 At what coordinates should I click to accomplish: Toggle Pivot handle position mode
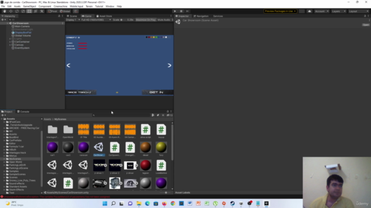click(53, 11)
